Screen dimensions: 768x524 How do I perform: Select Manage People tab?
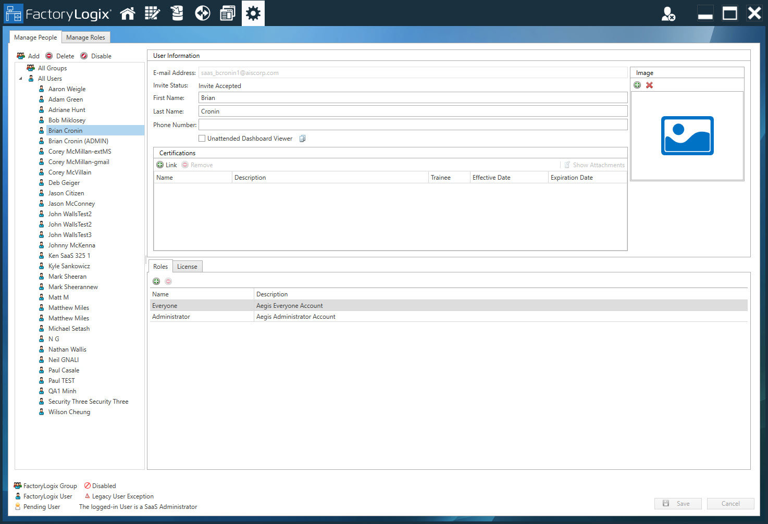tap(35, 37)
